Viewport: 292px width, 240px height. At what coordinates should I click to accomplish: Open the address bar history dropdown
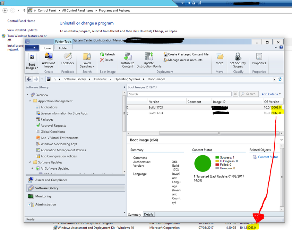275,79
